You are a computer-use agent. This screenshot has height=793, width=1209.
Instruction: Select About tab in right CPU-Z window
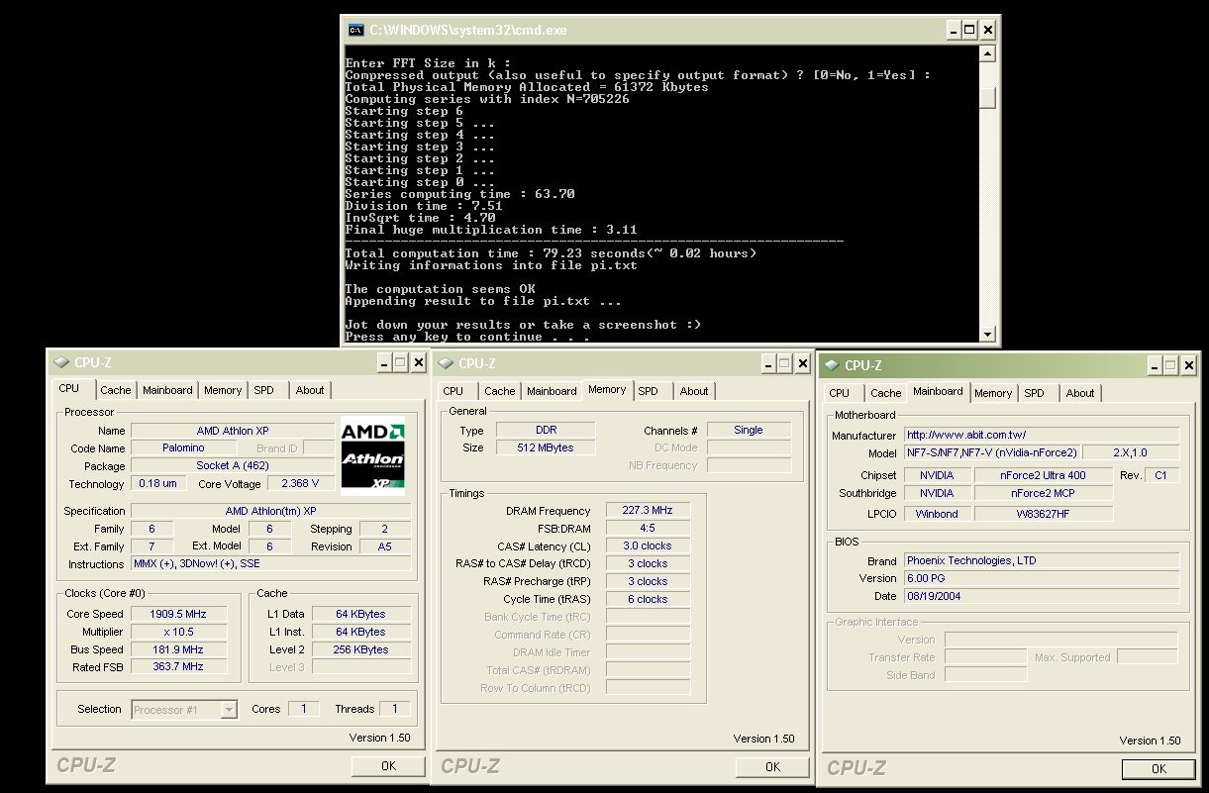click(1080, 393)
